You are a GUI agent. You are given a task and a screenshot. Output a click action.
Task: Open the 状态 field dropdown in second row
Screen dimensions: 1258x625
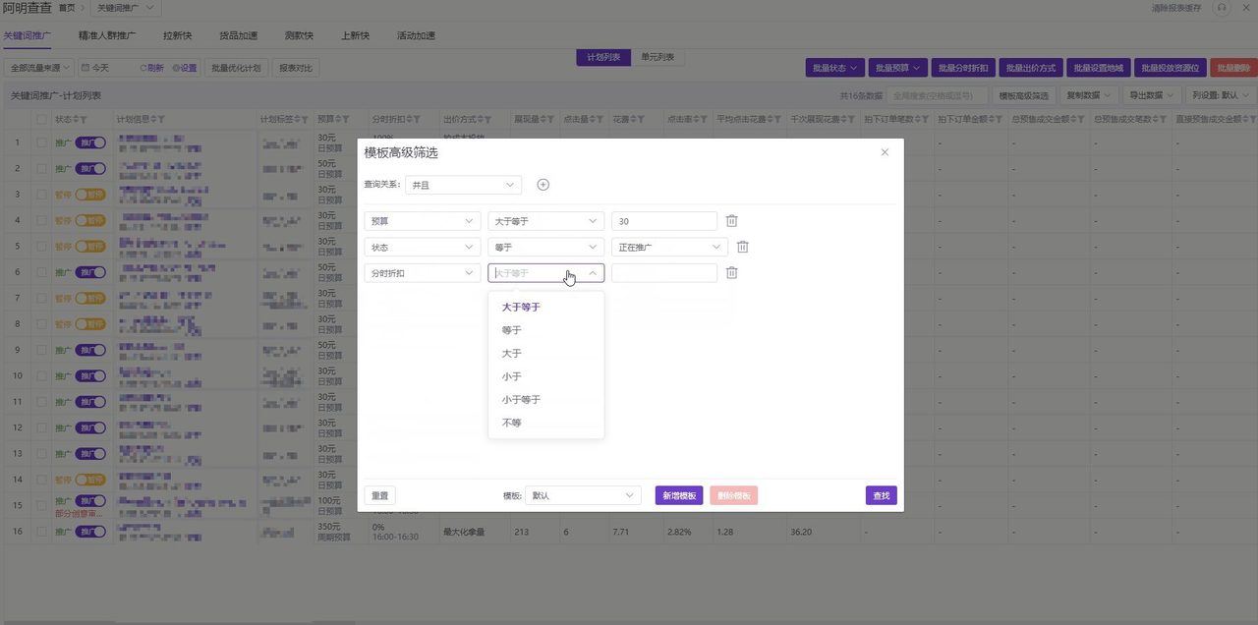(422, 247)
